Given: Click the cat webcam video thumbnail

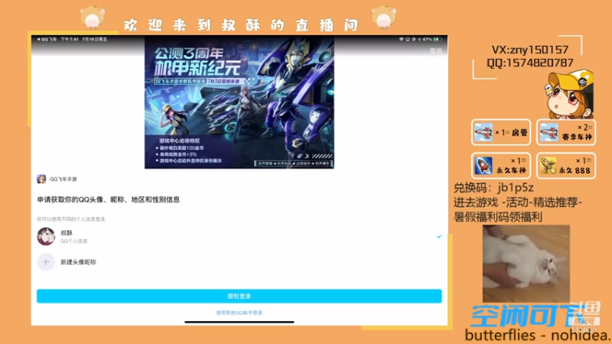Looking at the screenshot, I should click(526, 263).
